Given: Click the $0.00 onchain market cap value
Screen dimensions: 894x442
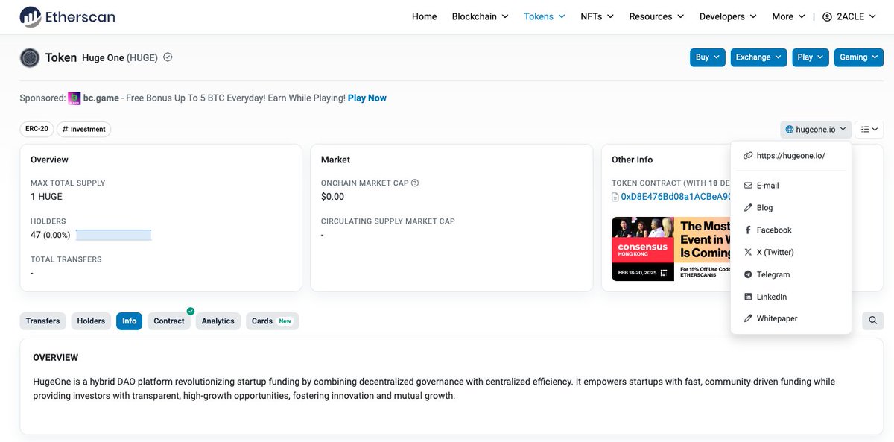Looking at the screenshot, I should [x=332, y=197].
